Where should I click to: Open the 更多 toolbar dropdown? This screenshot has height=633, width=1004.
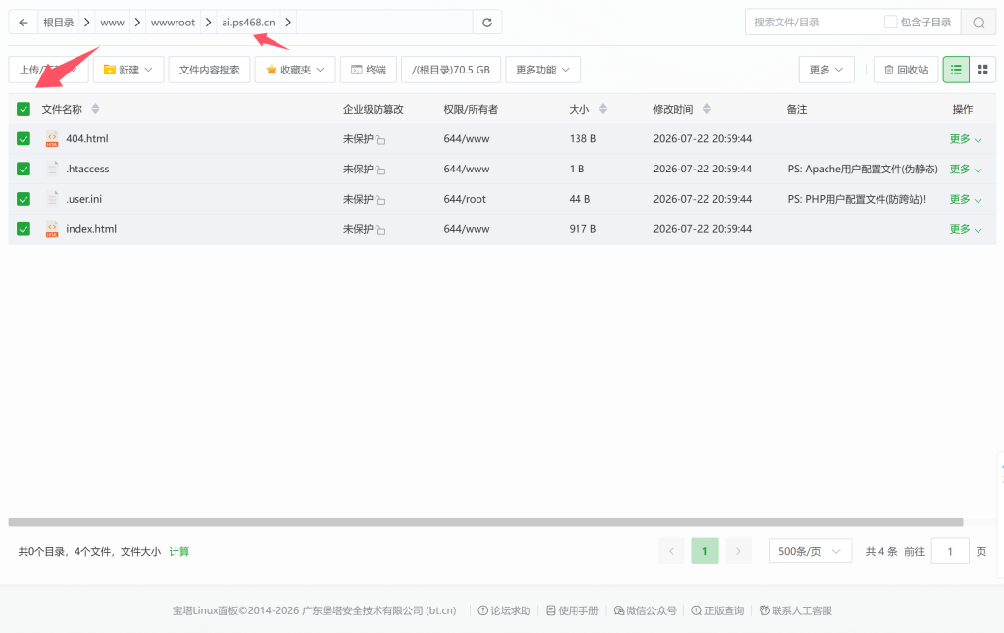click(x=827, y=70)
